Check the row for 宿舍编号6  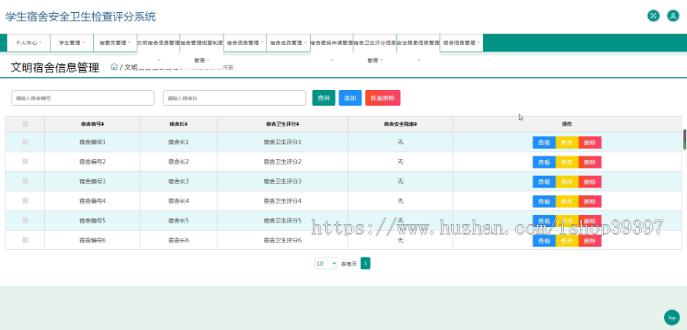tap(25, 240)
